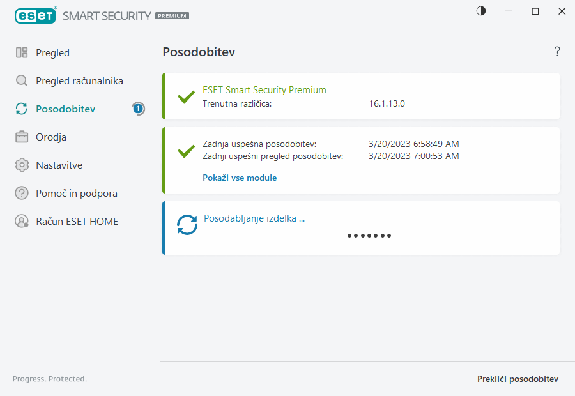Click the Orodja briefcase icon
Viewport: 575px width, 396px height.
pyautogui.click(x=22, y=137)
